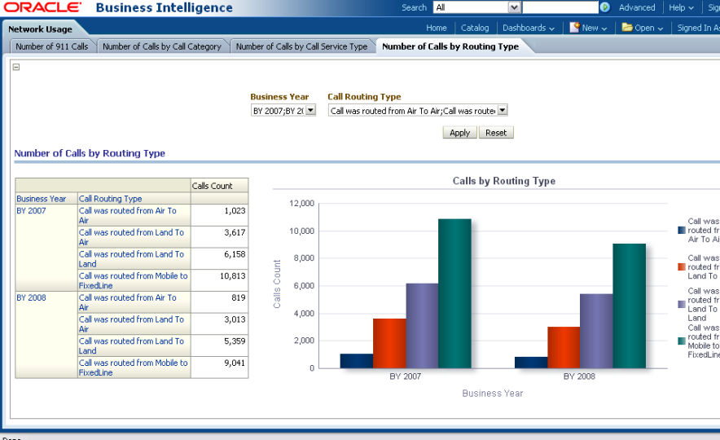Expand the Open menu
Image resolution: width=720 pixels, height=440 pixels.
(649, 28)
